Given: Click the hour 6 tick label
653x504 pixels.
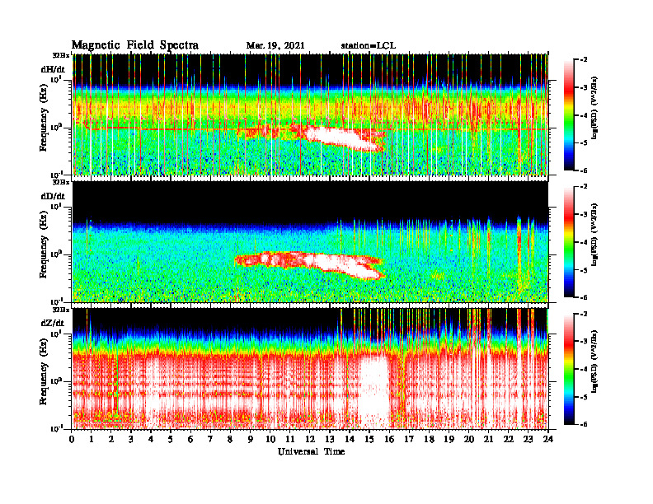Looking at the screenshot, I should [190, 440].
